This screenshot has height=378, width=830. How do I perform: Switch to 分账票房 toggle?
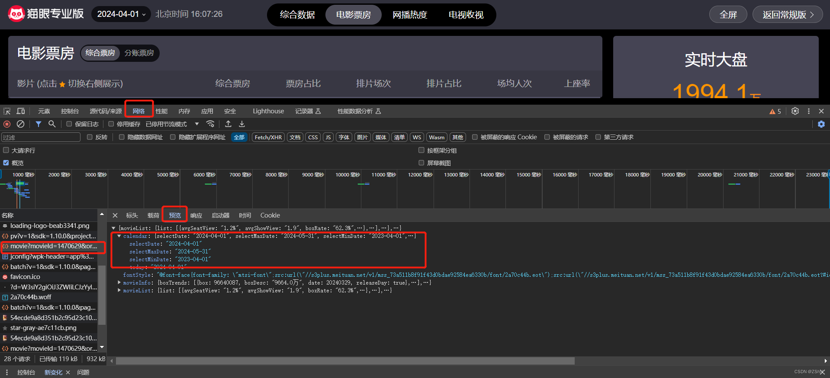click(139, 53)
